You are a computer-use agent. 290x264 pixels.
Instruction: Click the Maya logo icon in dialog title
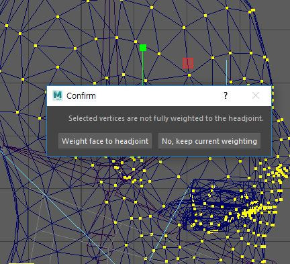[x=58, y=95]
